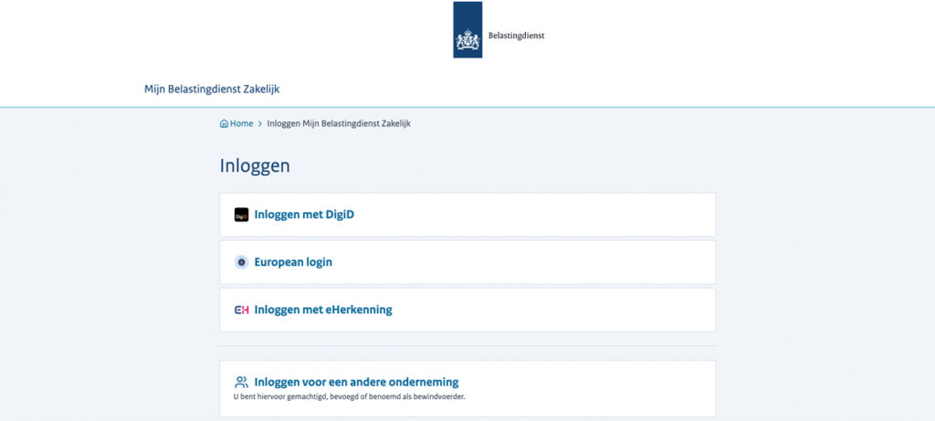This screenshot has width=935, height=421.
Task: Click 'Inloggen Mijn Belastingdienst Zakelijk' breadcrumb item
Action: pyautogui.click(x=339, y=123)
